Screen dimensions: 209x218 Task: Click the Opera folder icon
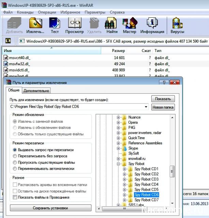124,122
